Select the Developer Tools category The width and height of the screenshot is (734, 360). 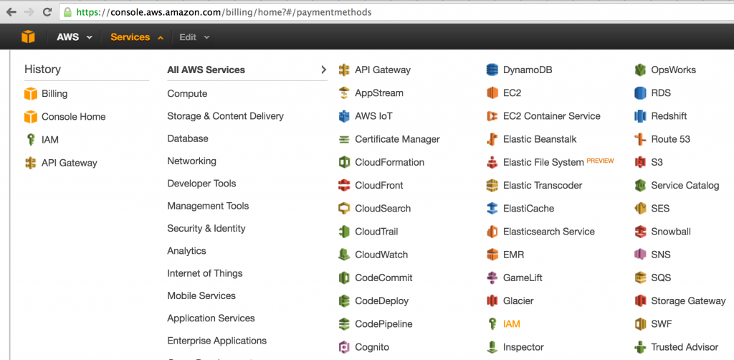[x=201, y=184]
